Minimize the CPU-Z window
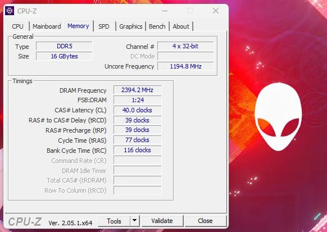Image resolution: width=327 pixels, height=232 pixels. pos(165,11)
